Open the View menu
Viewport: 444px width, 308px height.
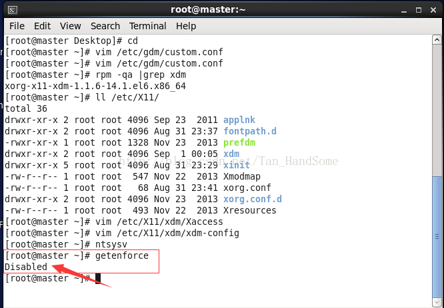point(70,26)
